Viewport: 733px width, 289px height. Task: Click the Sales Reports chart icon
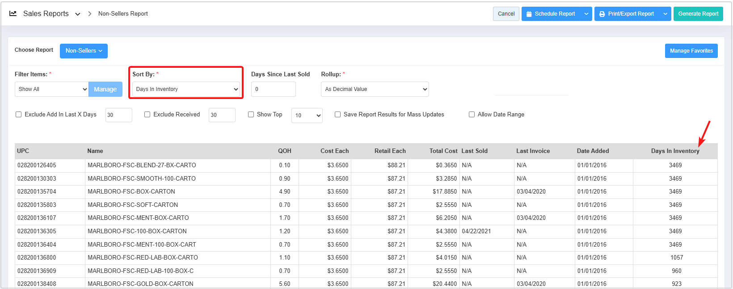point(13,14)
